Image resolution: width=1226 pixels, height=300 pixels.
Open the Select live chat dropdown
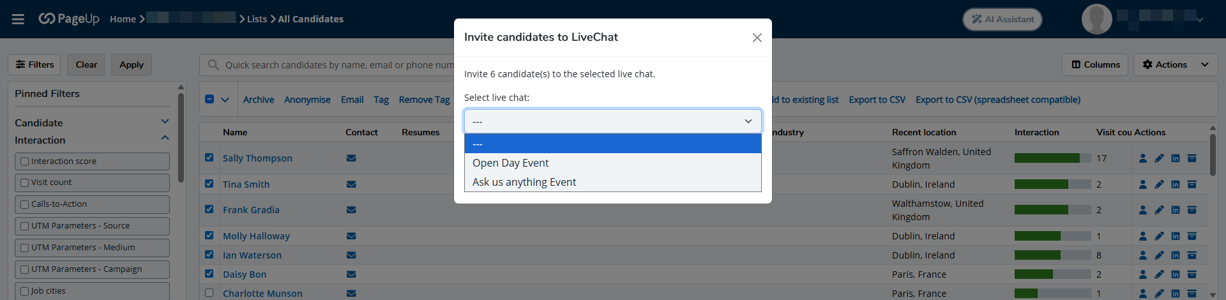click(612, 121)
